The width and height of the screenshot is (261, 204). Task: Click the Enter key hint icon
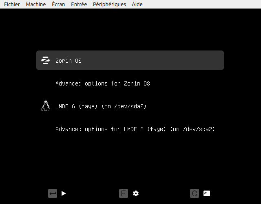[x=53, y=193]
